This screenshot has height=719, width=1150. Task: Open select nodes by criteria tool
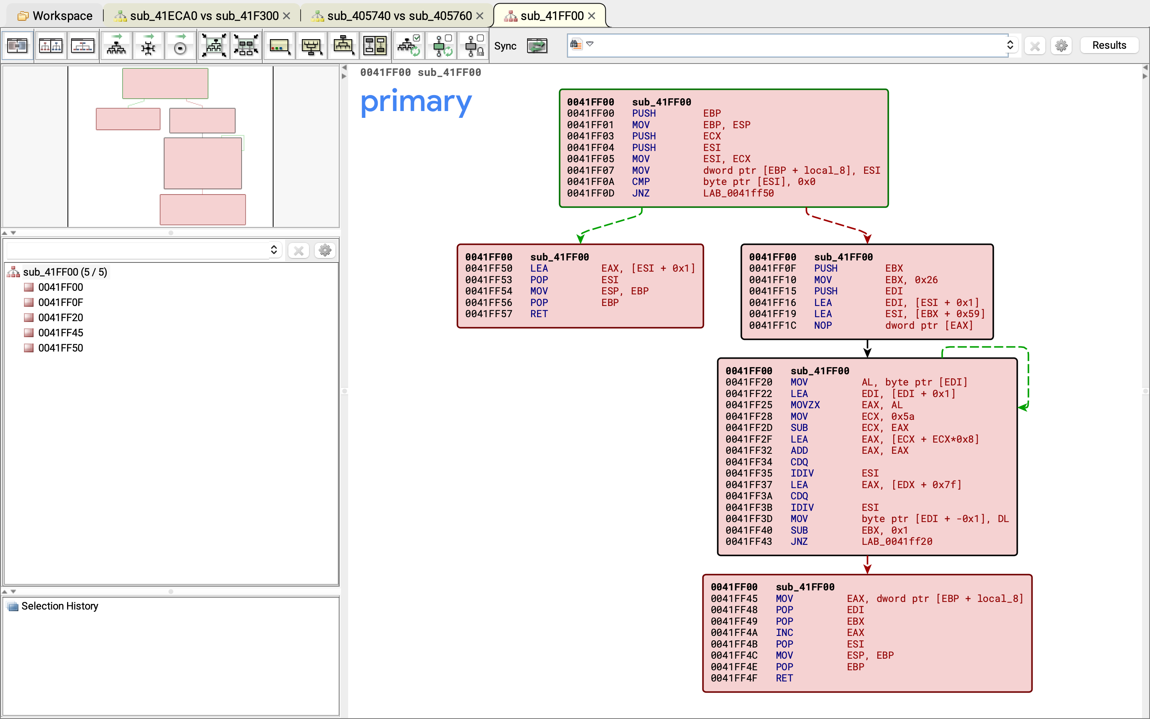click(x=280, y=46)
